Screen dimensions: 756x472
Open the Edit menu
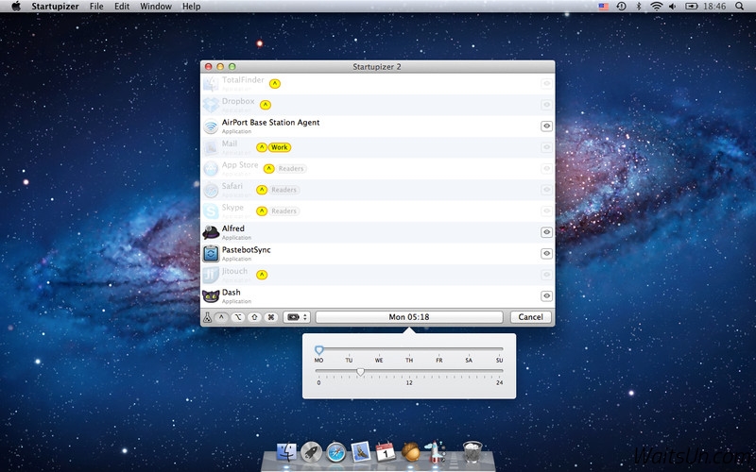122,7
